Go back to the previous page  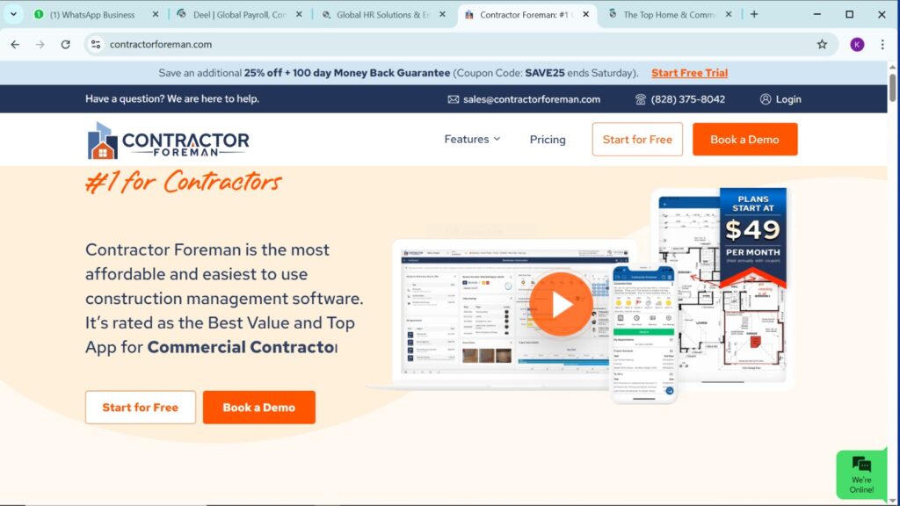[x=15, y=44]
